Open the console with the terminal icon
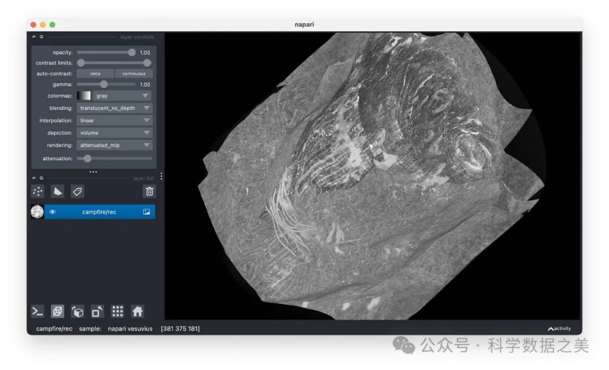609x370 pixels. click(x=37, y=311)
